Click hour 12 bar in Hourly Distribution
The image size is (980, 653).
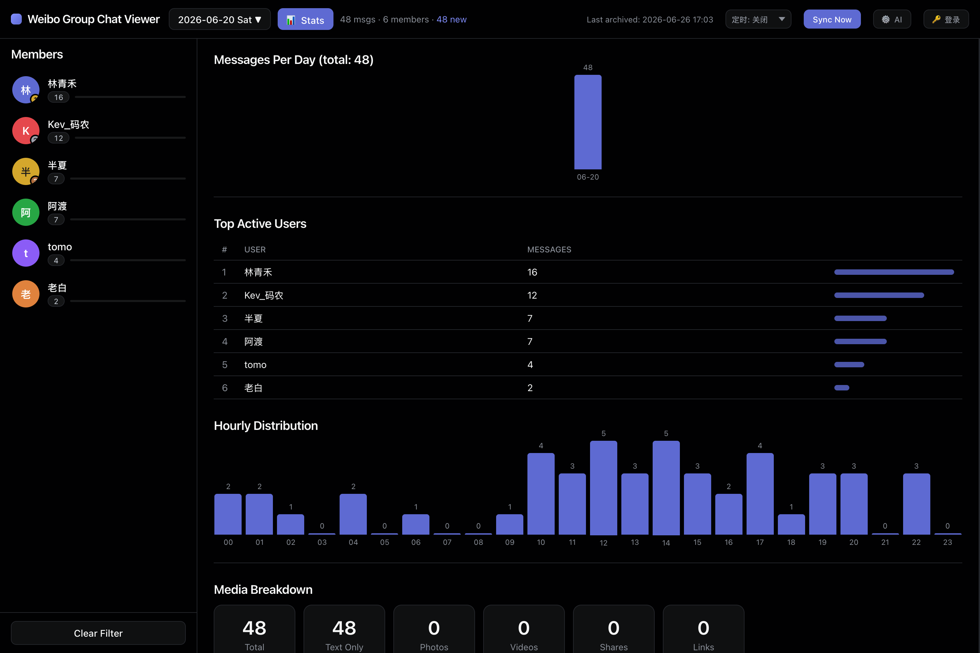coord(603,488)
